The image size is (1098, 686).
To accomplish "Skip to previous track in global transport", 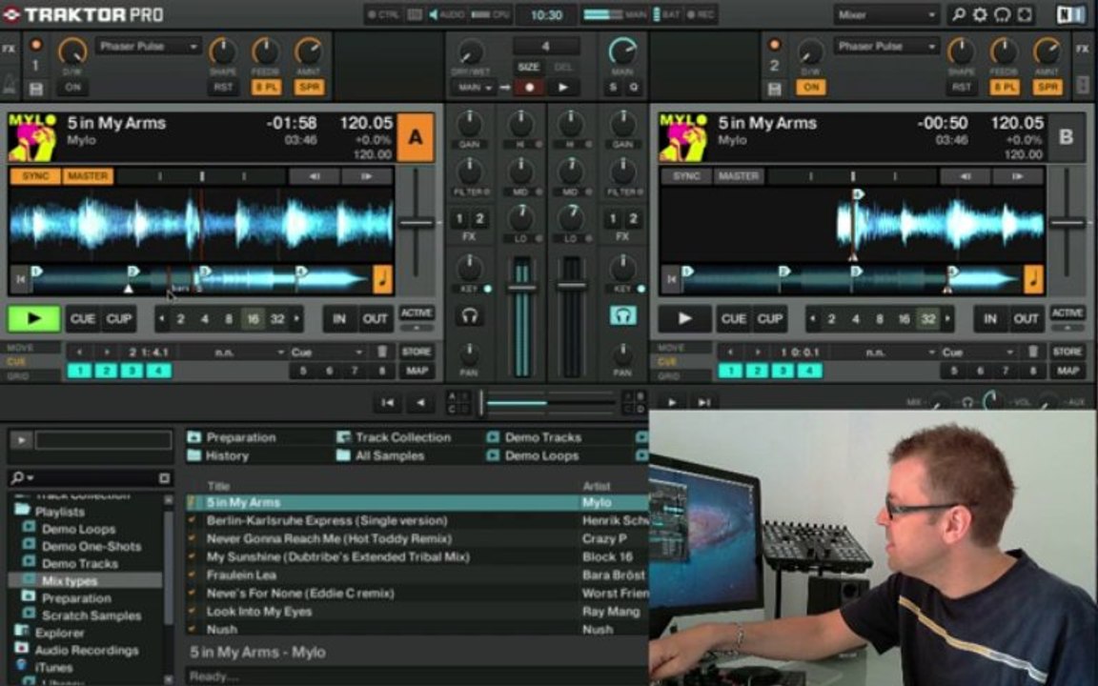I will pyautogui.click(x=387, y=402).
